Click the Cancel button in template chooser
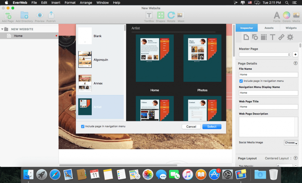 coord(191,126)
